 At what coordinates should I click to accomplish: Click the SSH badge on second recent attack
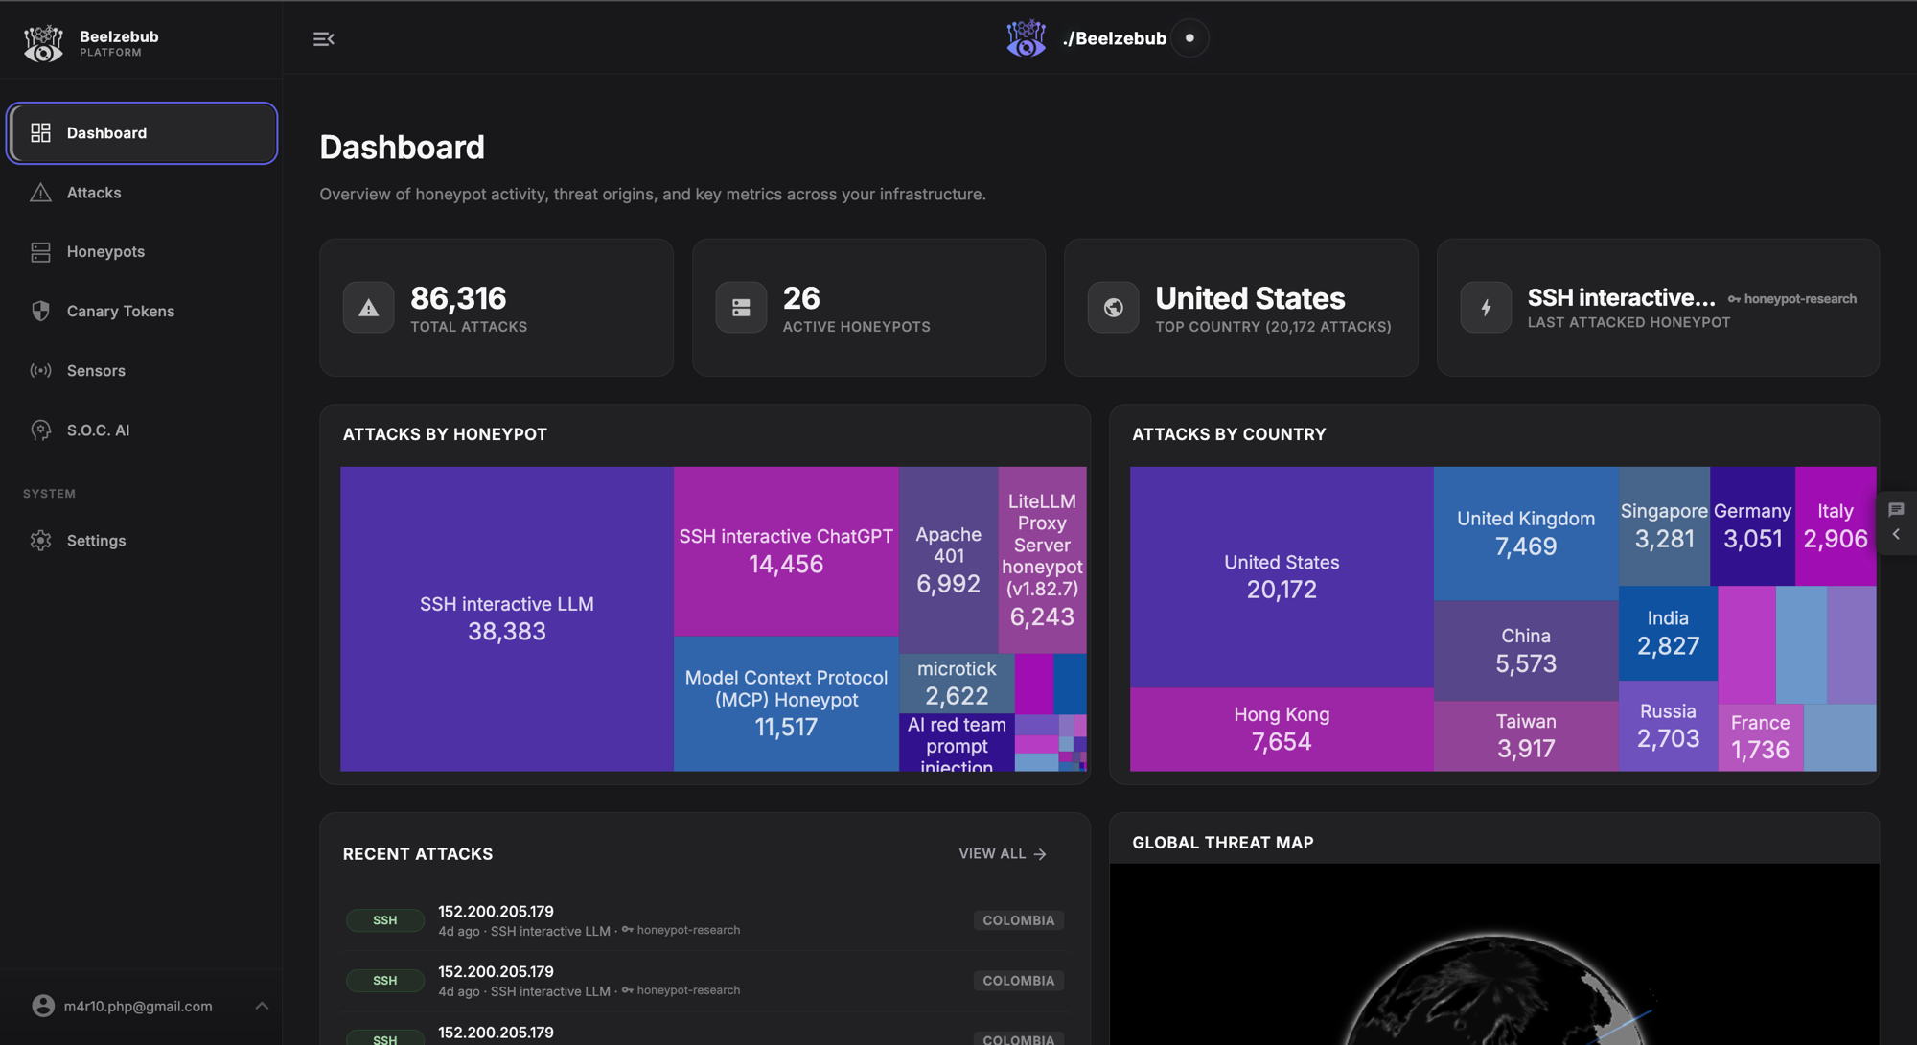(384, 981)
